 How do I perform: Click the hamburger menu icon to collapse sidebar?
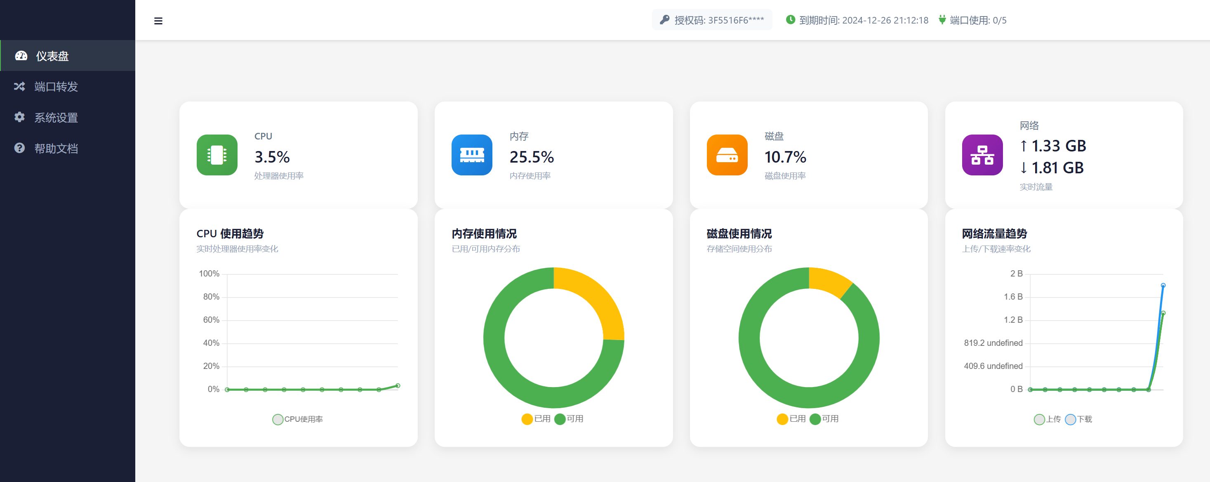(x=158, y=21)
